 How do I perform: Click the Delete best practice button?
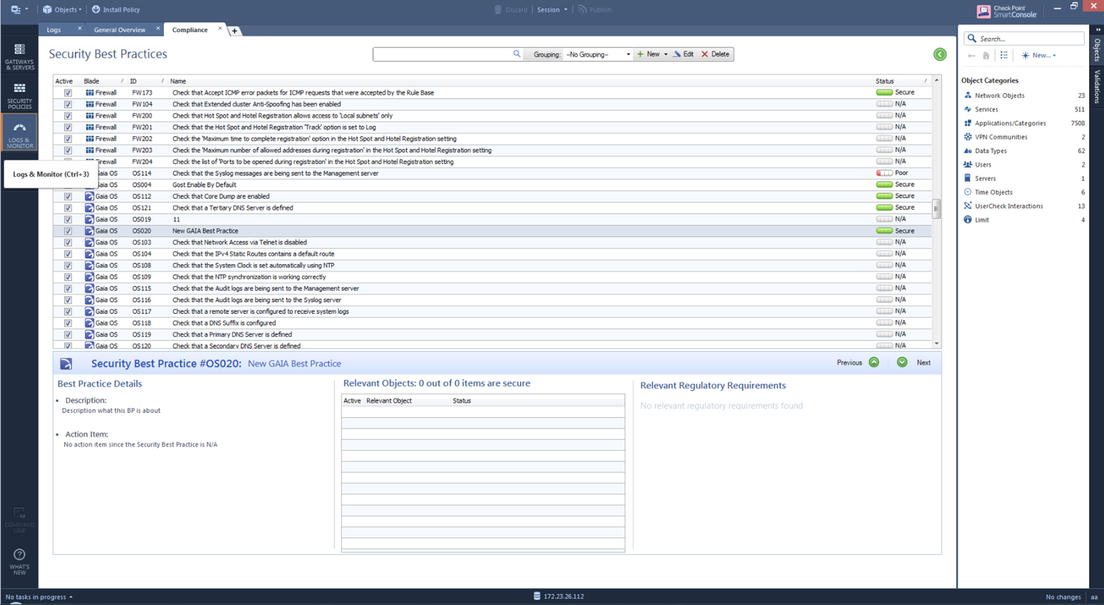tap(715, 55)
